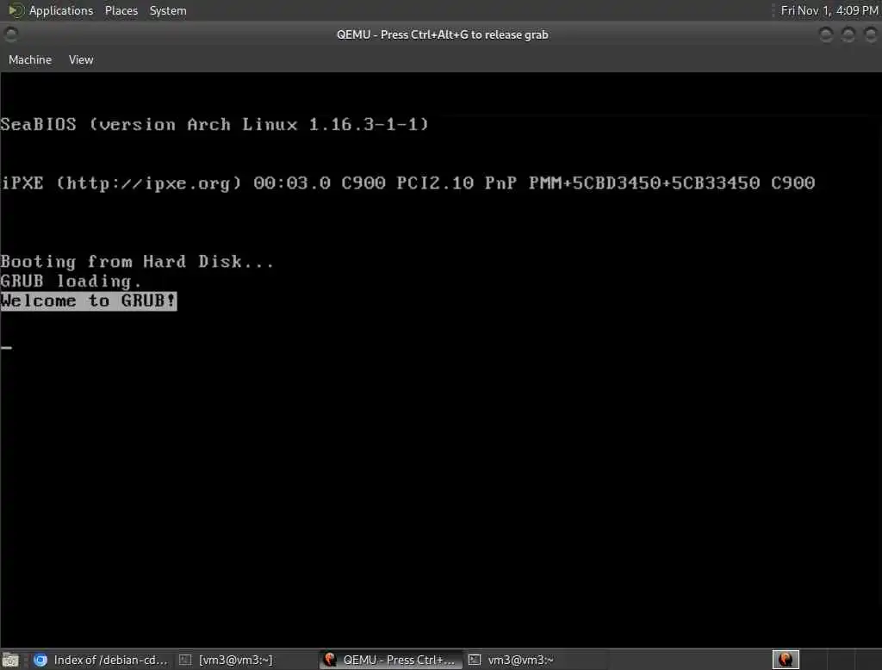Minimize the QEMU window
This screenshot has width=882, height=670.
coord(826,35)
